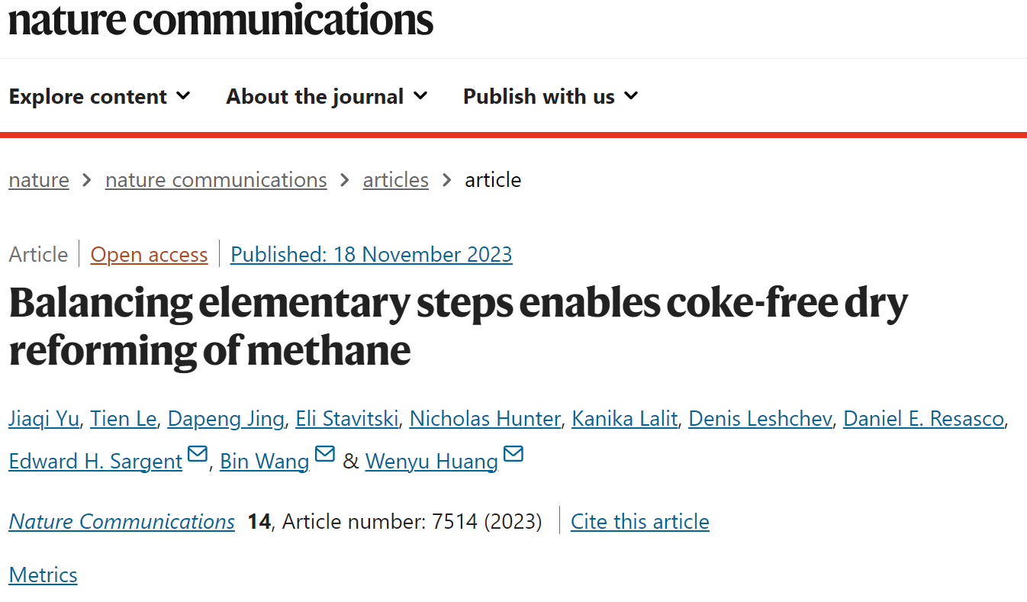
Task: Click author Denis Leshchev
Action: click(x=761, y=419)
